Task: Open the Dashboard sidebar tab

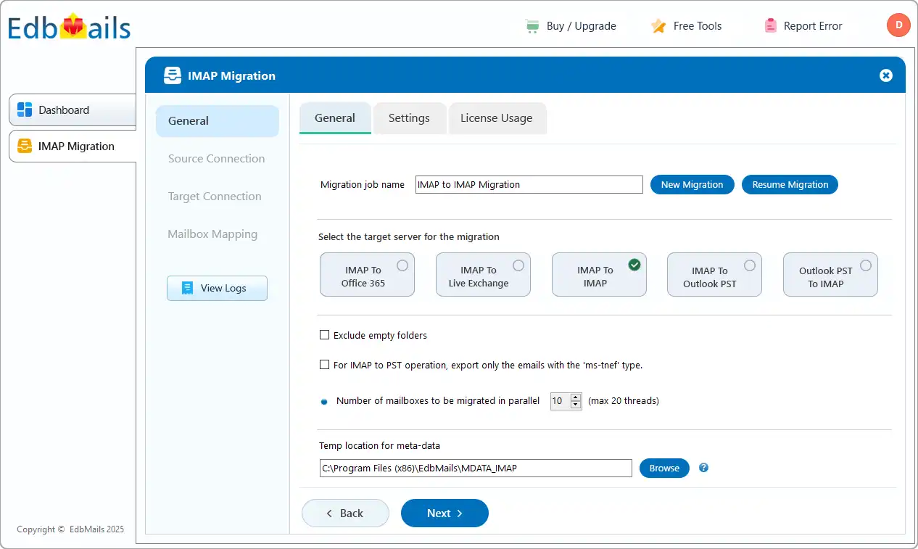Action: tap(73, 110)
